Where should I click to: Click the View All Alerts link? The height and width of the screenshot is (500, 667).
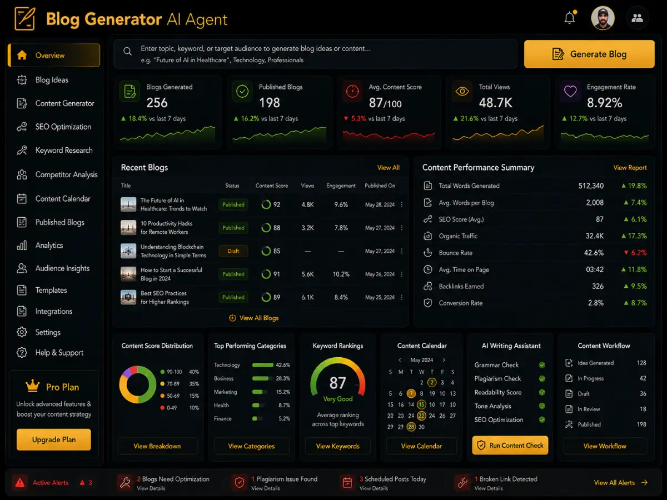pos(620,483)
